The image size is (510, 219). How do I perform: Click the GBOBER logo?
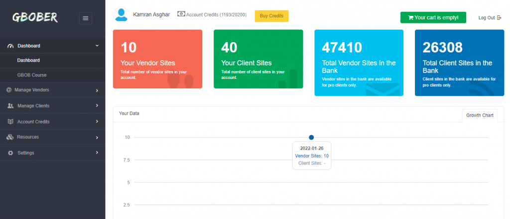35,17
